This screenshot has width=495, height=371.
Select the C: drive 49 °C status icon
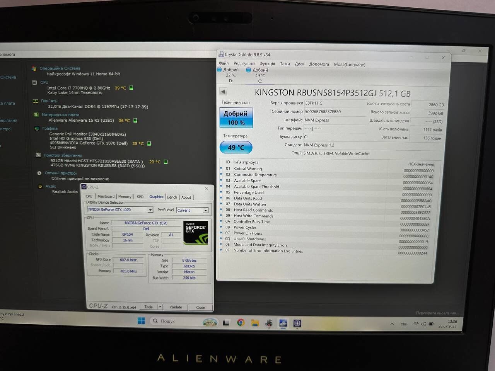point(249,70)
